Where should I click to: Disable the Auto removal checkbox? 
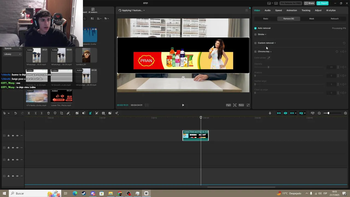pos(255,28)
